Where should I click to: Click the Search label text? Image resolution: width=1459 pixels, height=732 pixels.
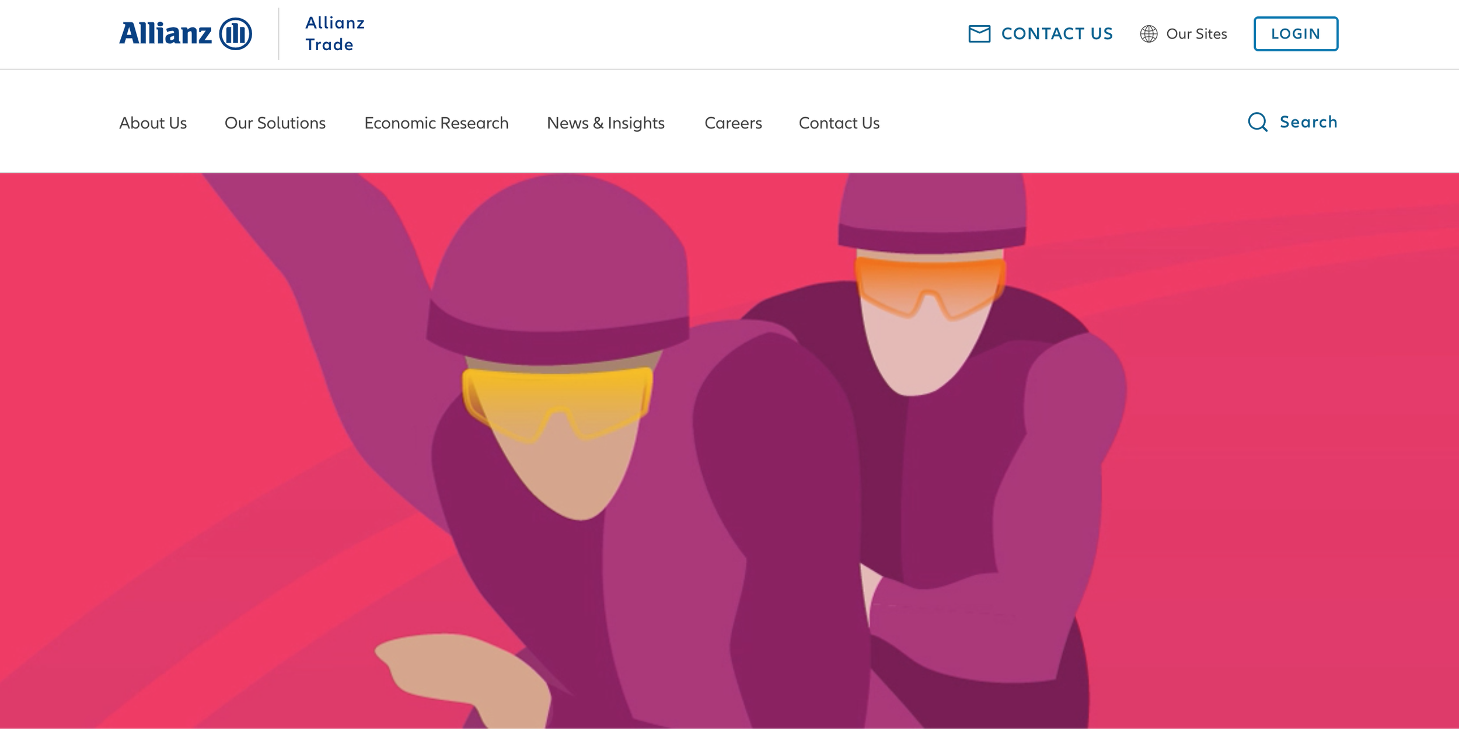[1308, 122]
